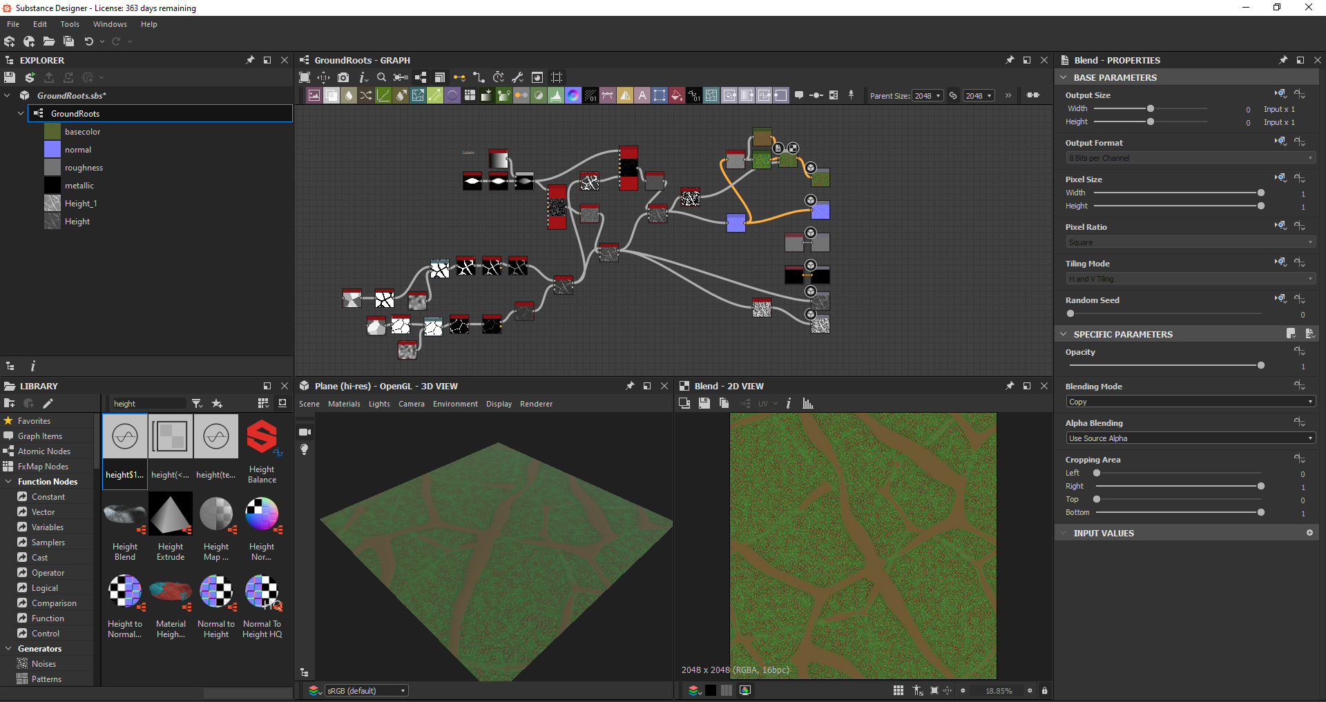Select Atomic Nodes in Library list

[44, 451]
